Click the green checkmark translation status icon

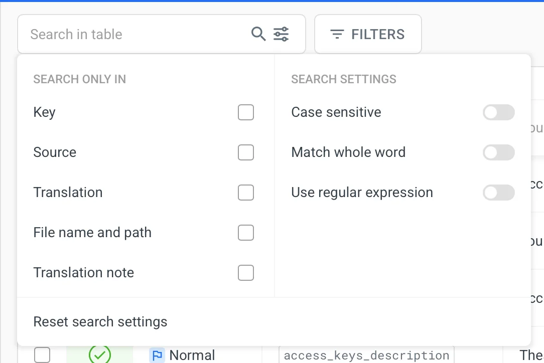(99, 354)
